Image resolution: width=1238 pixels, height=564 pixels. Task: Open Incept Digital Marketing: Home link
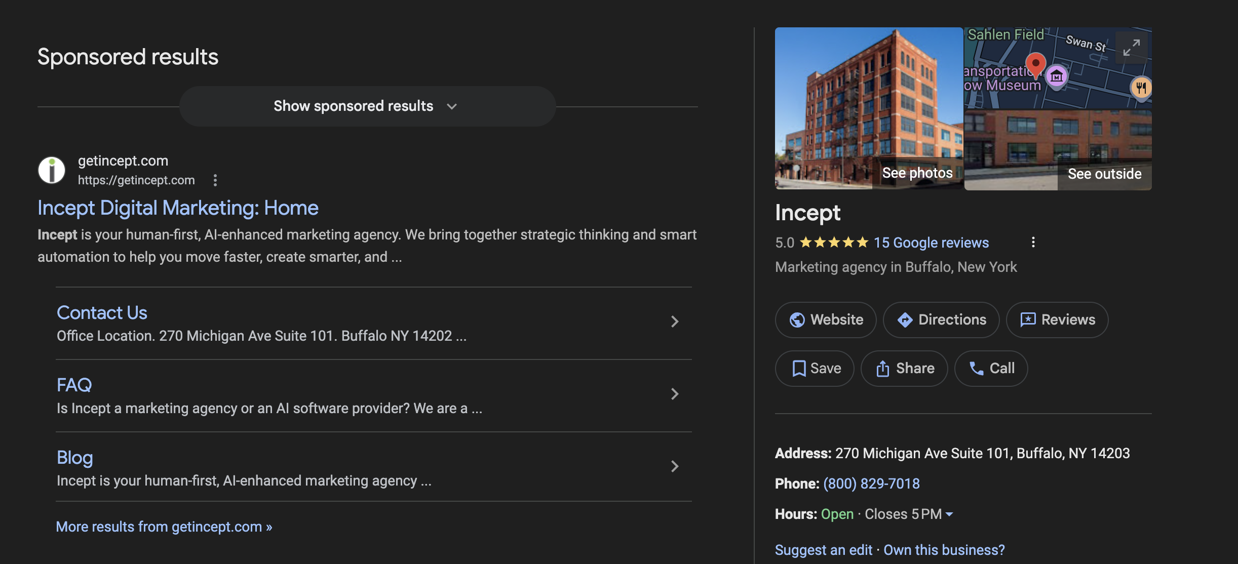[178, 208]
